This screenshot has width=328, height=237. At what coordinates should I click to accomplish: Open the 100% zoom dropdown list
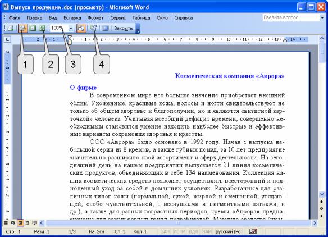71,28
